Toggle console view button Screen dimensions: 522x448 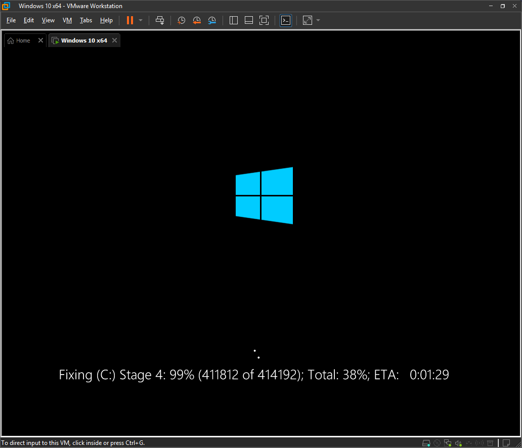(x=286, y=20)
